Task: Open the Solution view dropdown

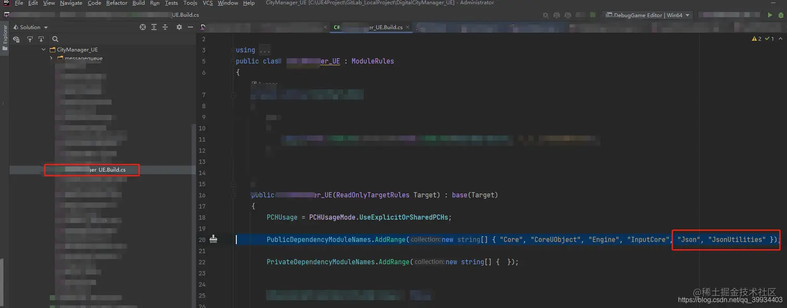Action: click(x=31, y=27)
